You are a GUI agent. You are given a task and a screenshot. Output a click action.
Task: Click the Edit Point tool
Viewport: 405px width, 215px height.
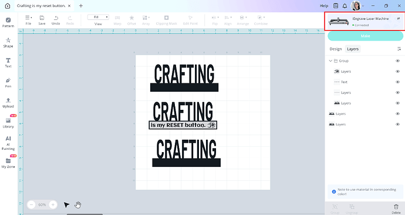tap(190, 20)
